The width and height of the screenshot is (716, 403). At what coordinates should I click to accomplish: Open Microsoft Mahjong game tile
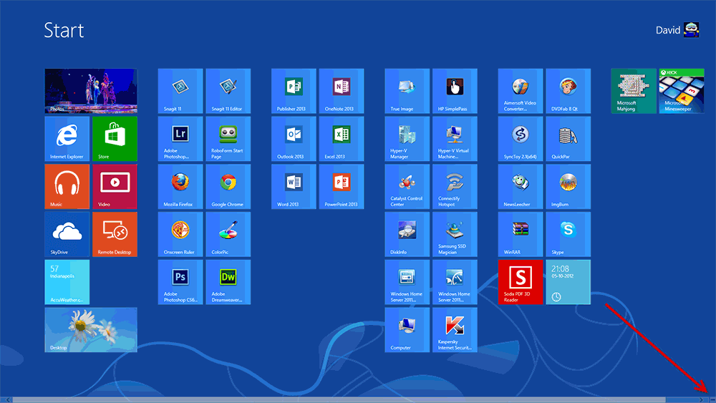(x=634, y=91)
